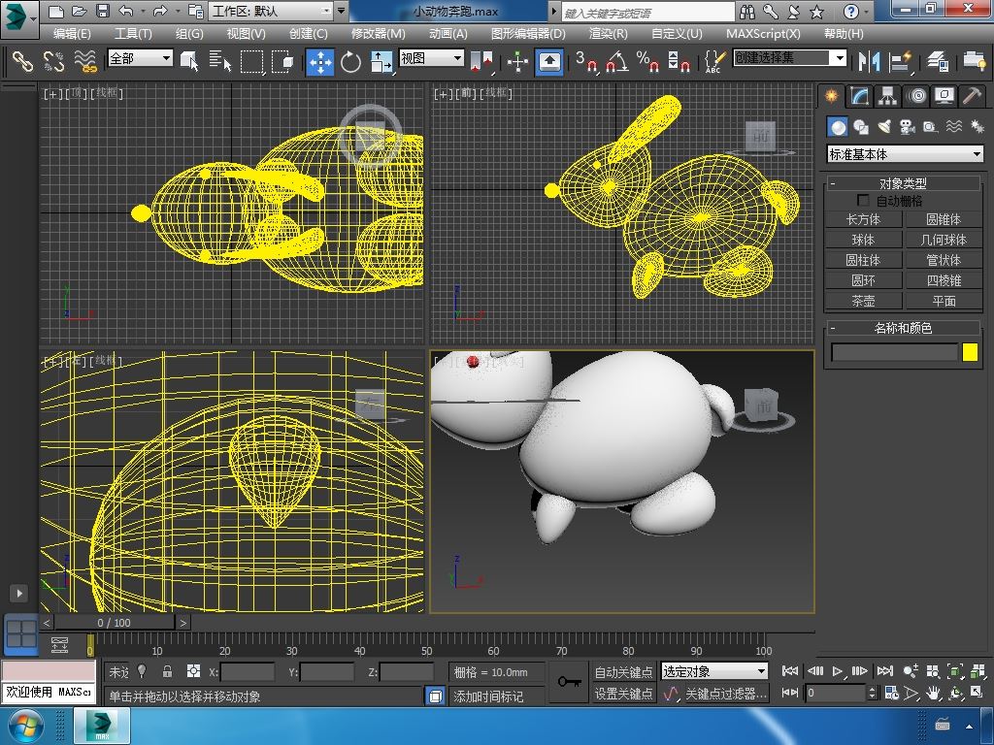Click the Mirror tool

click(869, 61)
